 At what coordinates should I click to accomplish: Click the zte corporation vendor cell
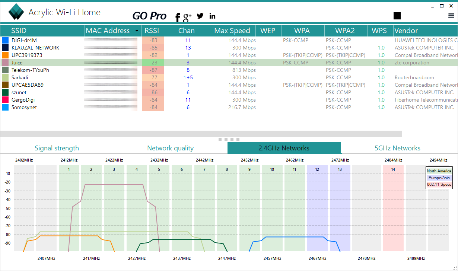[x=412, y=63]
